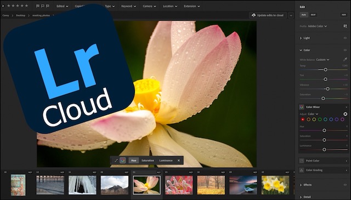Screen dimensions: 351x200
Task: Expand the Detail panel
Action: point(301,197)
